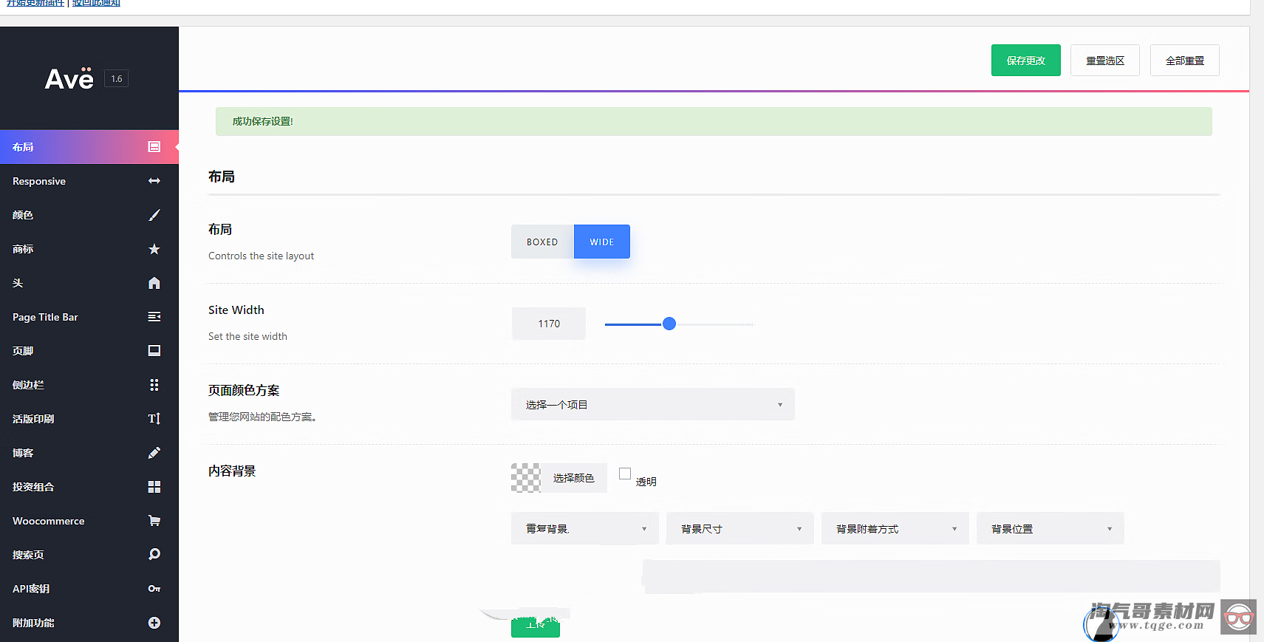Open the 搜索页 search page section

pos(89,555)
